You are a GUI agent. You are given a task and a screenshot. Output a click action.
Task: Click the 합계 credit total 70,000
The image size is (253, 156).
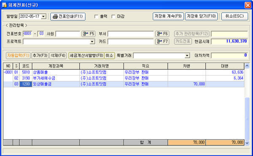coord(225,143)
